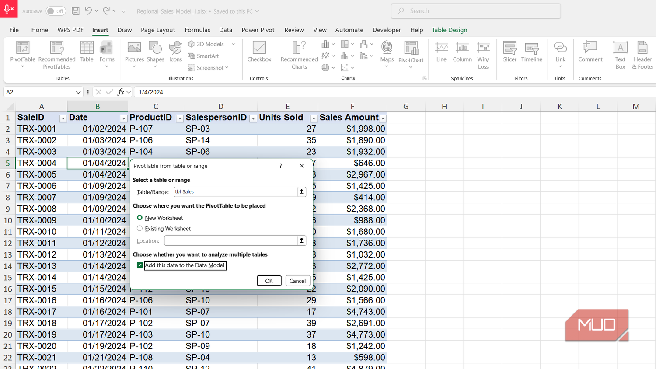The image size is (656, 369).
Task: Select the Existing Worksheet radio option
Action: (x=140, y=228)
